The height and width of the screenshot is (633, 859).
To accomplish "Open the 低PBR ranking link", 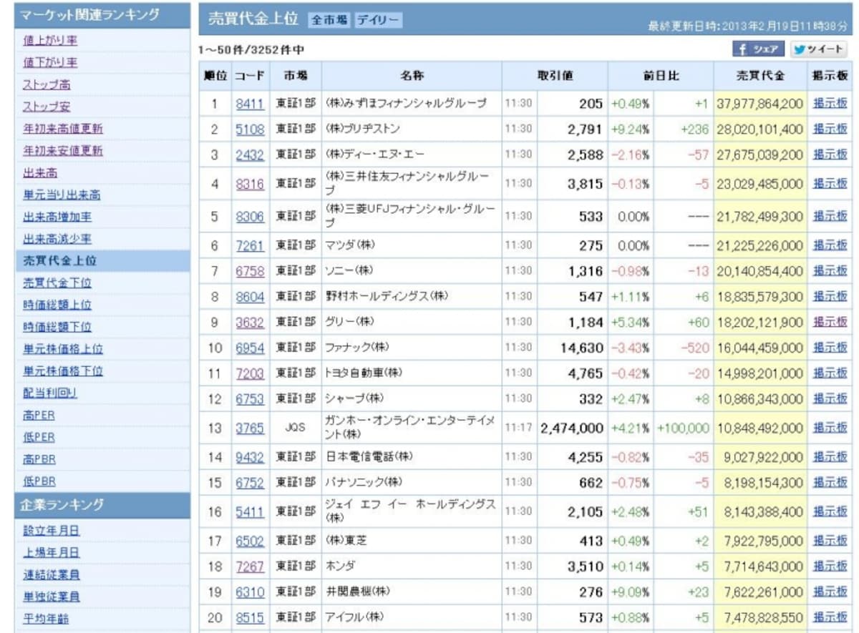I will pyautogui.click(x=39, y=481).
